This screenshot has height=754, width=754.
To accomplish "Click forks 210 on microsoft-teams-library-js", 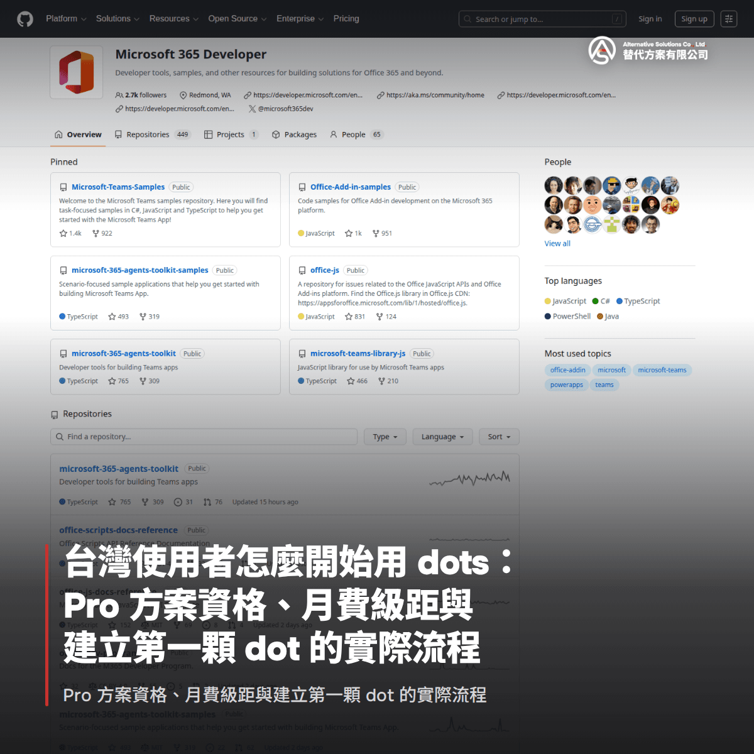I will point(388,381).
